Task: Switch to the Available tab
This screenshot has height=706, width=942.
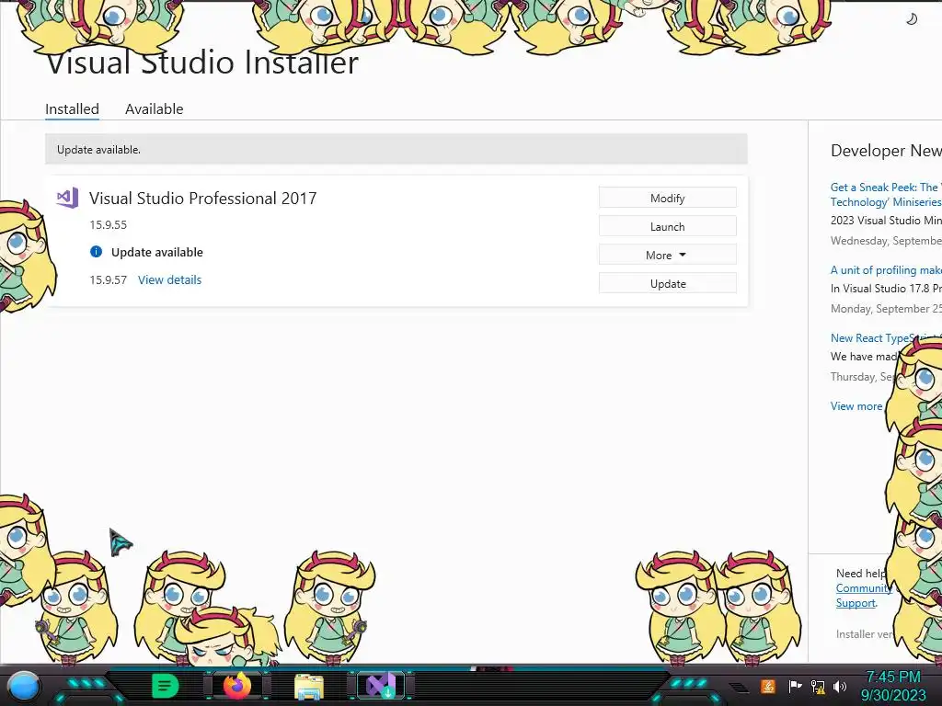Action: 155,109
